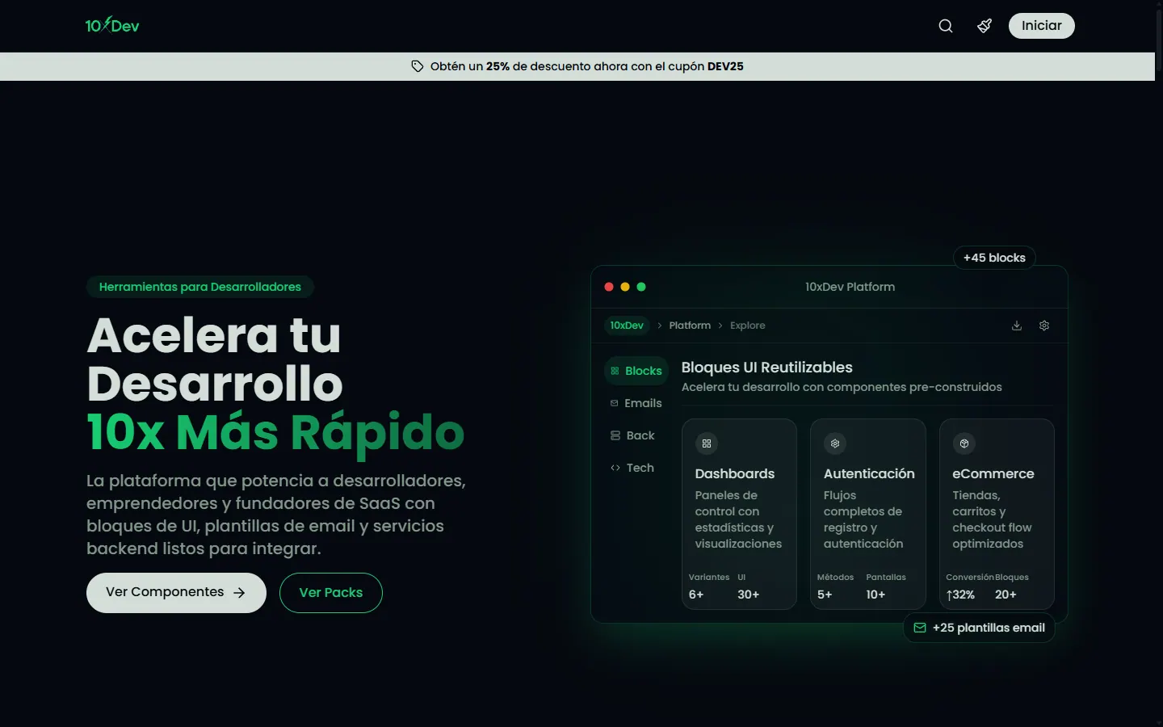1163x727 pixels.
Task: Click the ↑32% conversion value
Action: click(960, 595)
